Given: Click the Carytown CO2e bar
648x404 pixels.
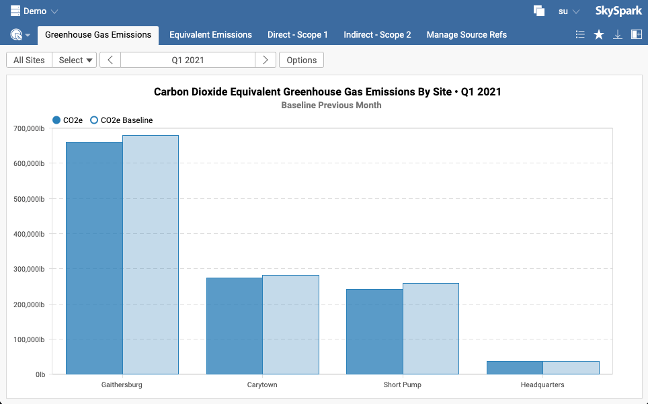Looking at the screenshot, I should pyautogui.click(x=235, y=326).
